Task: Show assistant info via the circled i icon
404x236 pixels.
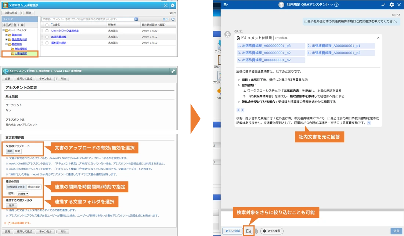Action: coord(336,5)
